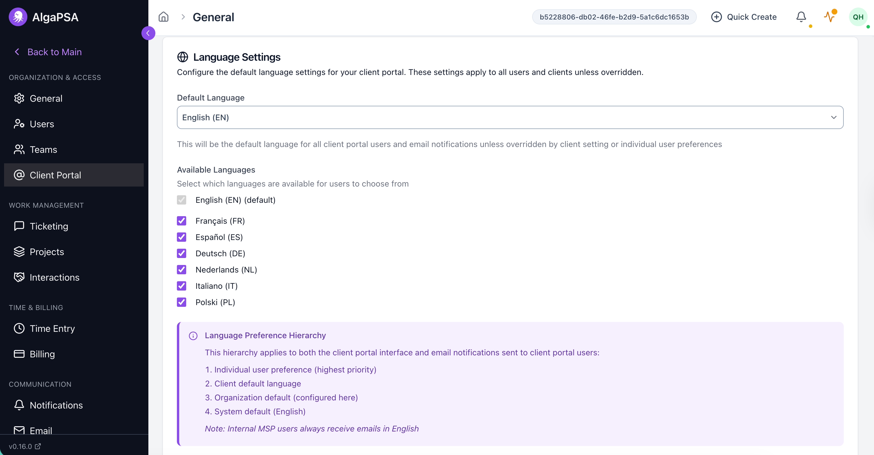
Task: Click the info icon in Language Preference Hierarchy
Action: 193,336
